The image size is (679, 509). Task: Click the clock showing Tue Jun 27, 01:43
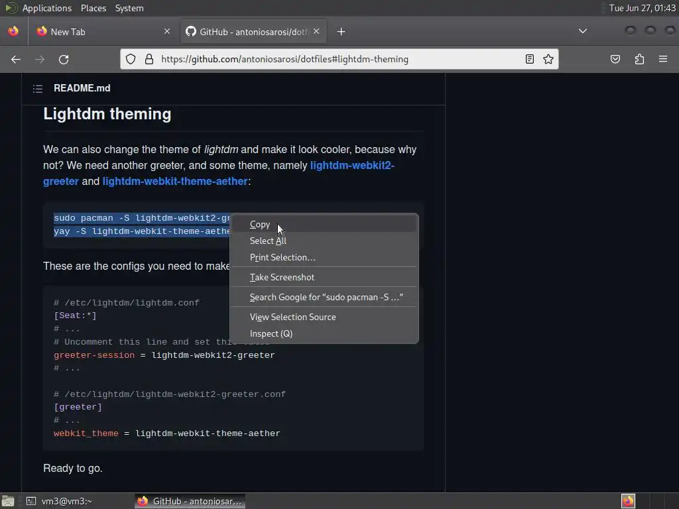coord(642,8)
